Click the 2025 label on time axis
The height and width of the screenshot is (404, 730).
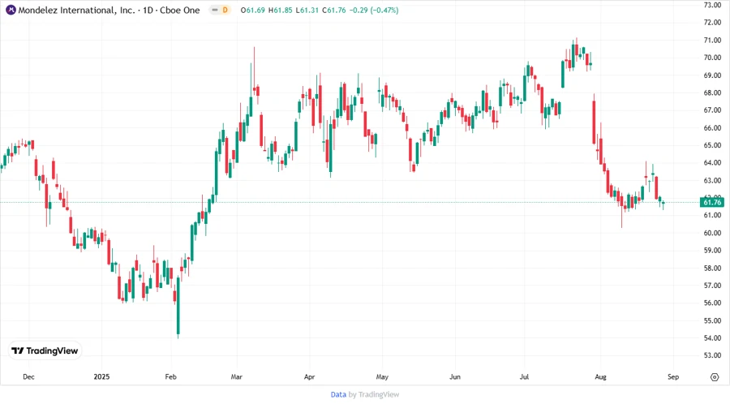(x=101, y=376)
